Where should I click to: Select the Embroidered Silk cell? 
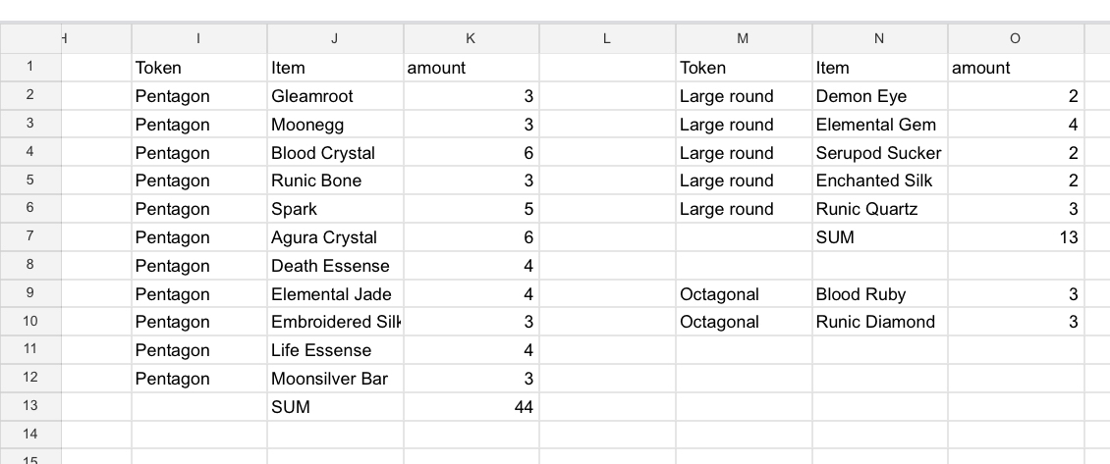point(334,322)
